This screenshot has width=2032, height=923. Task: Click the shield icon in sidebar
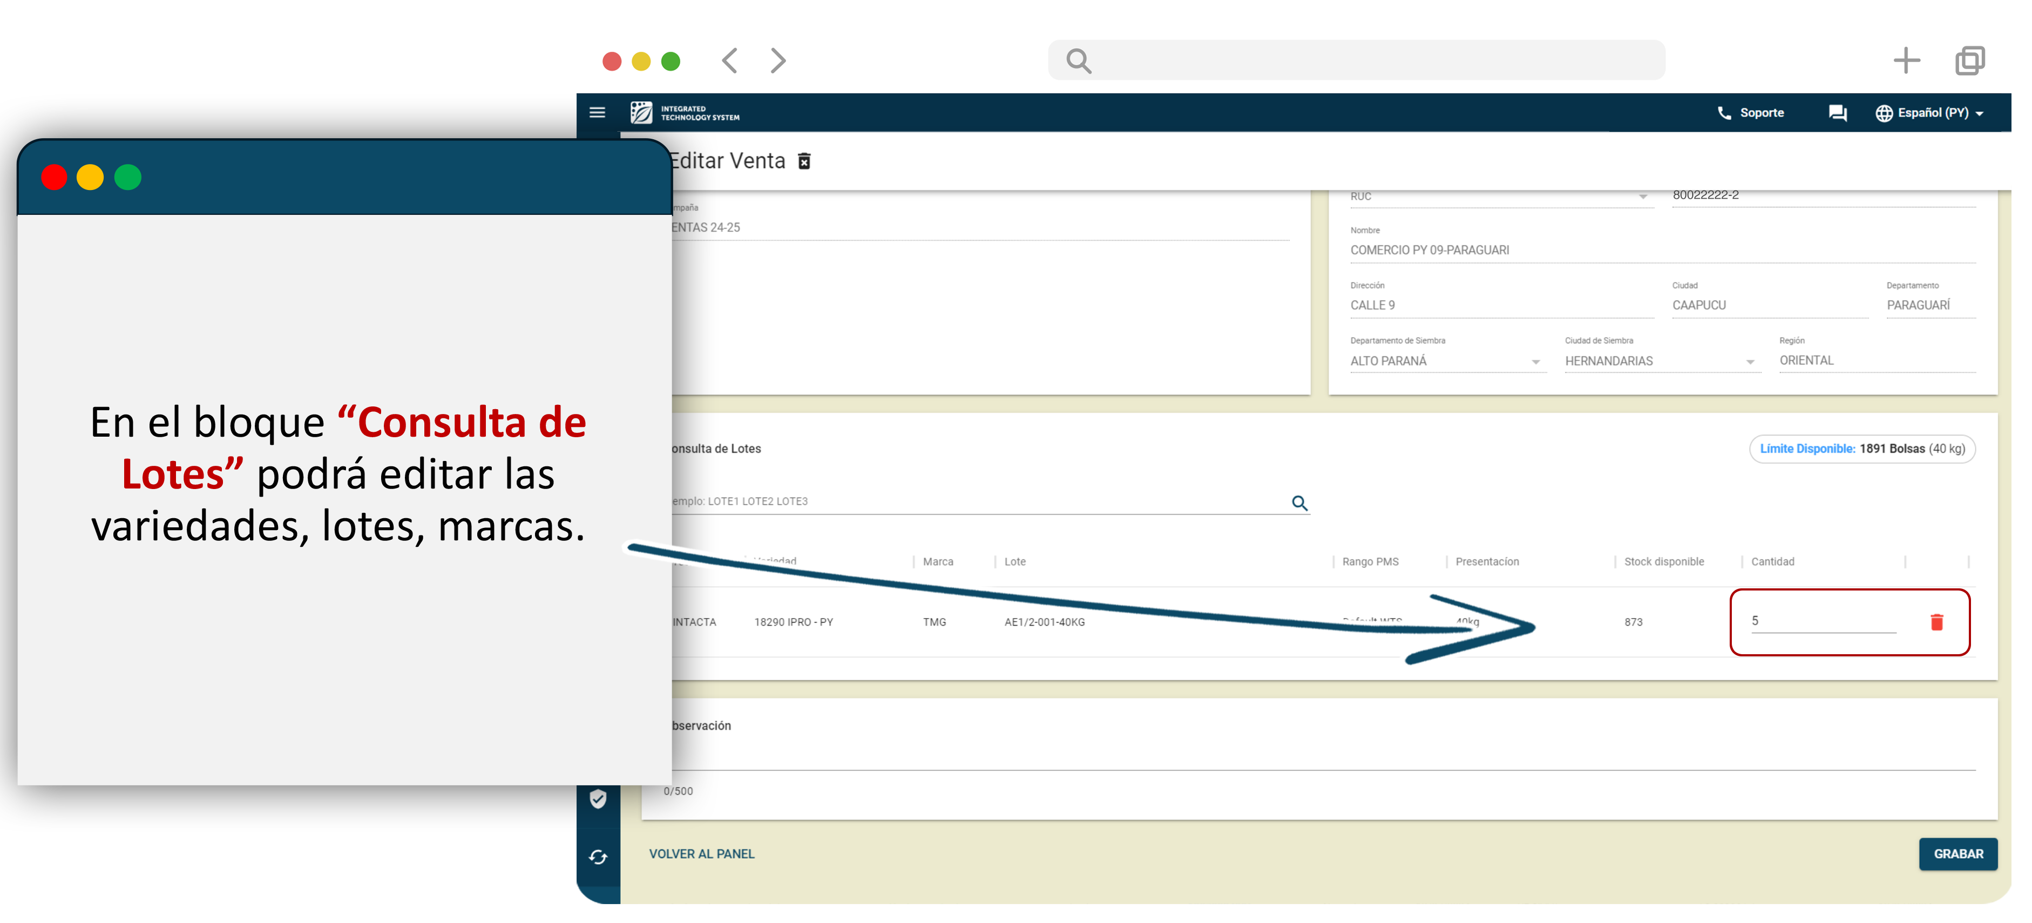598,799
